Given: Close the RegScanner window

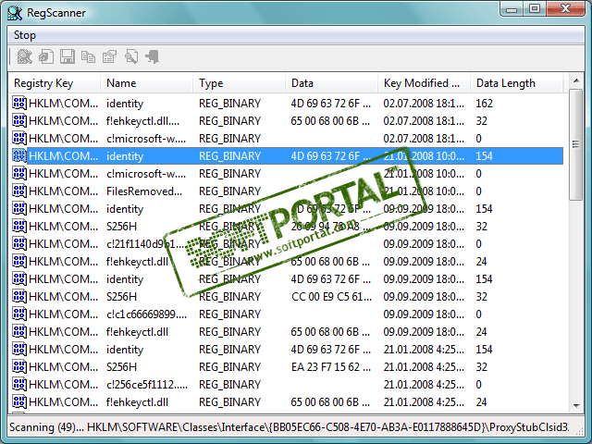Looking at the screenshot, I should [565, 9].
